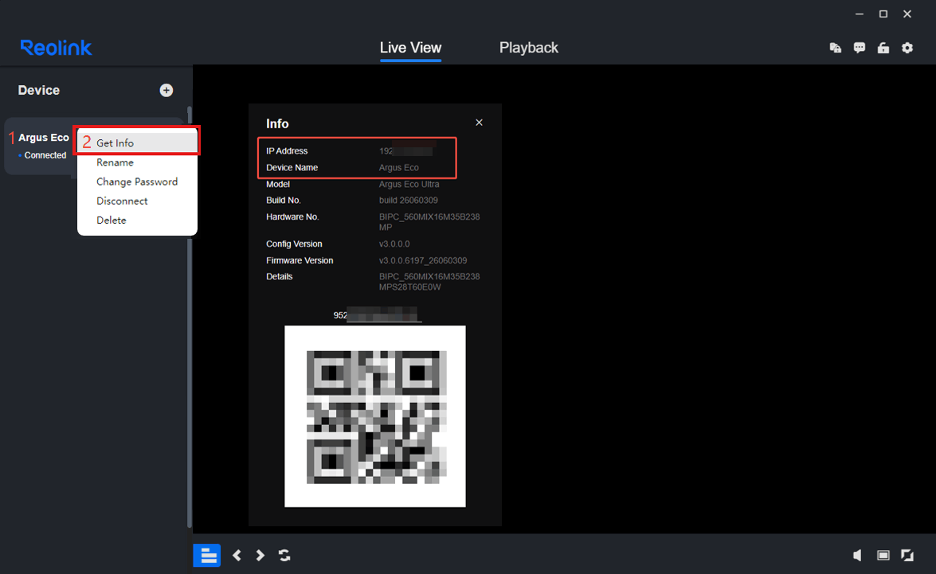
Task: Click the Hardware No. value text
Action: coord(429,222)
